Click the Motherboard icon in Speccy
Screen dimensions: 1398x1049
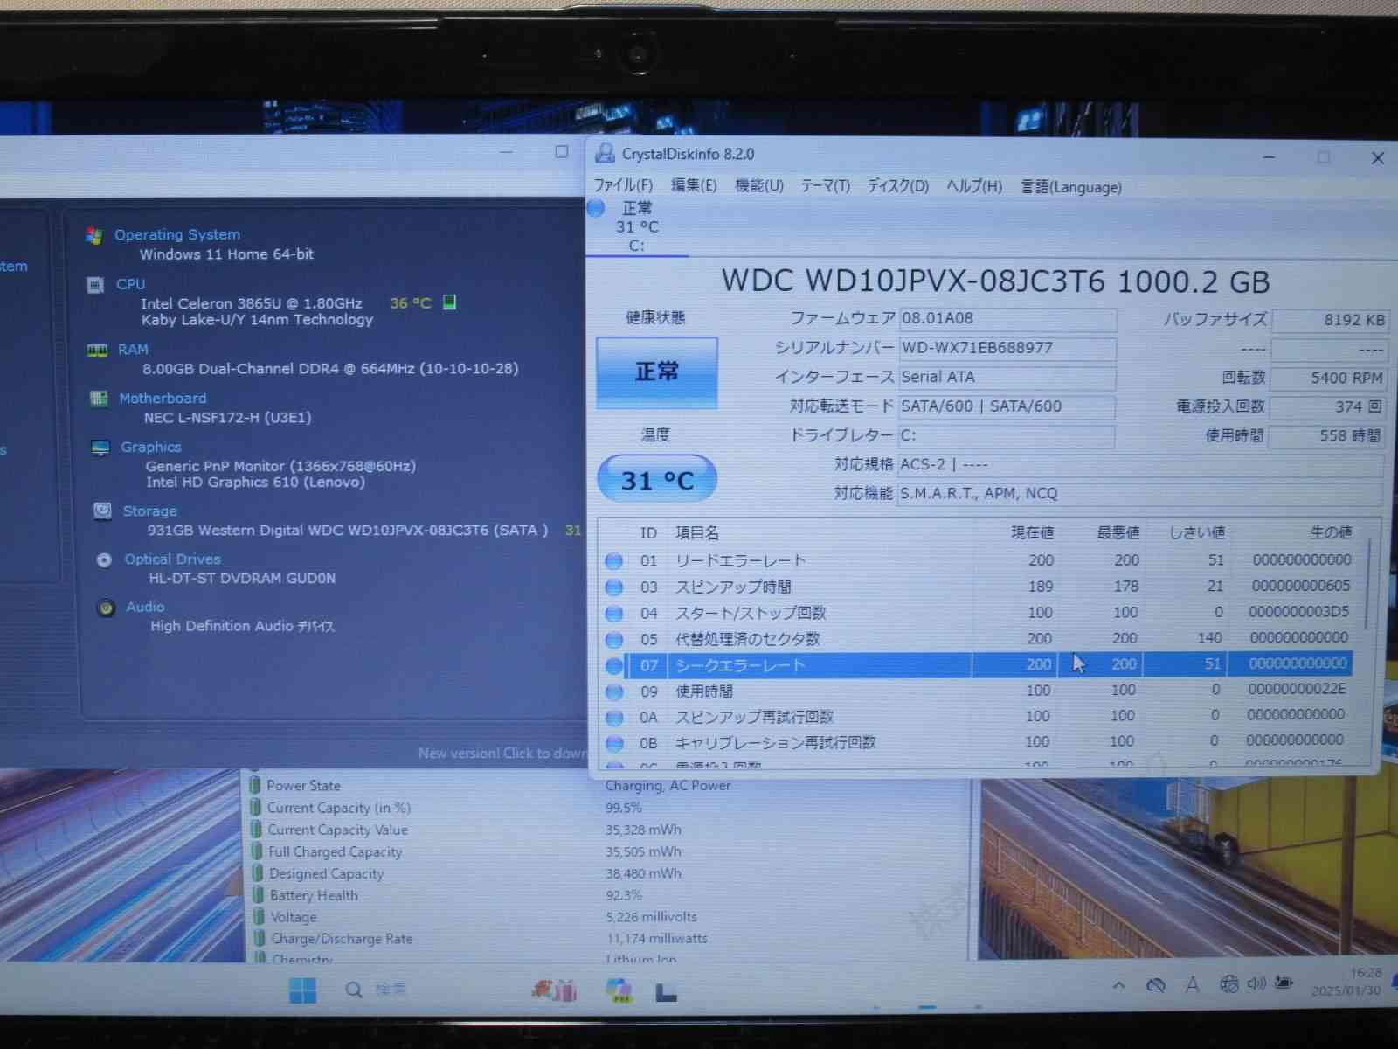99,399
